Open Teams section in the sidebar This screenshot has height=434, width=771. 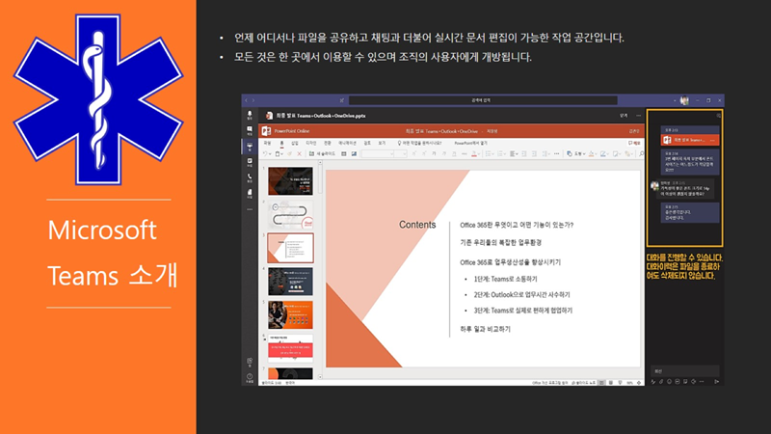click(250, 147)
